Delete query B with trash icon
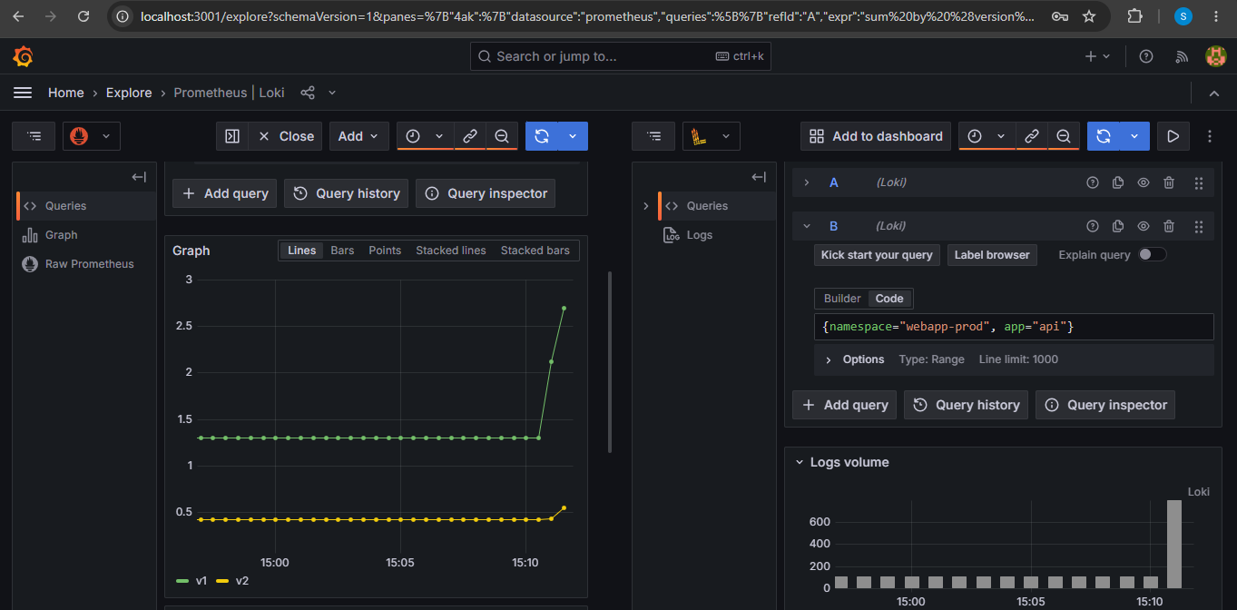This screenshot has width=1237, height=610. [1169, 226]
